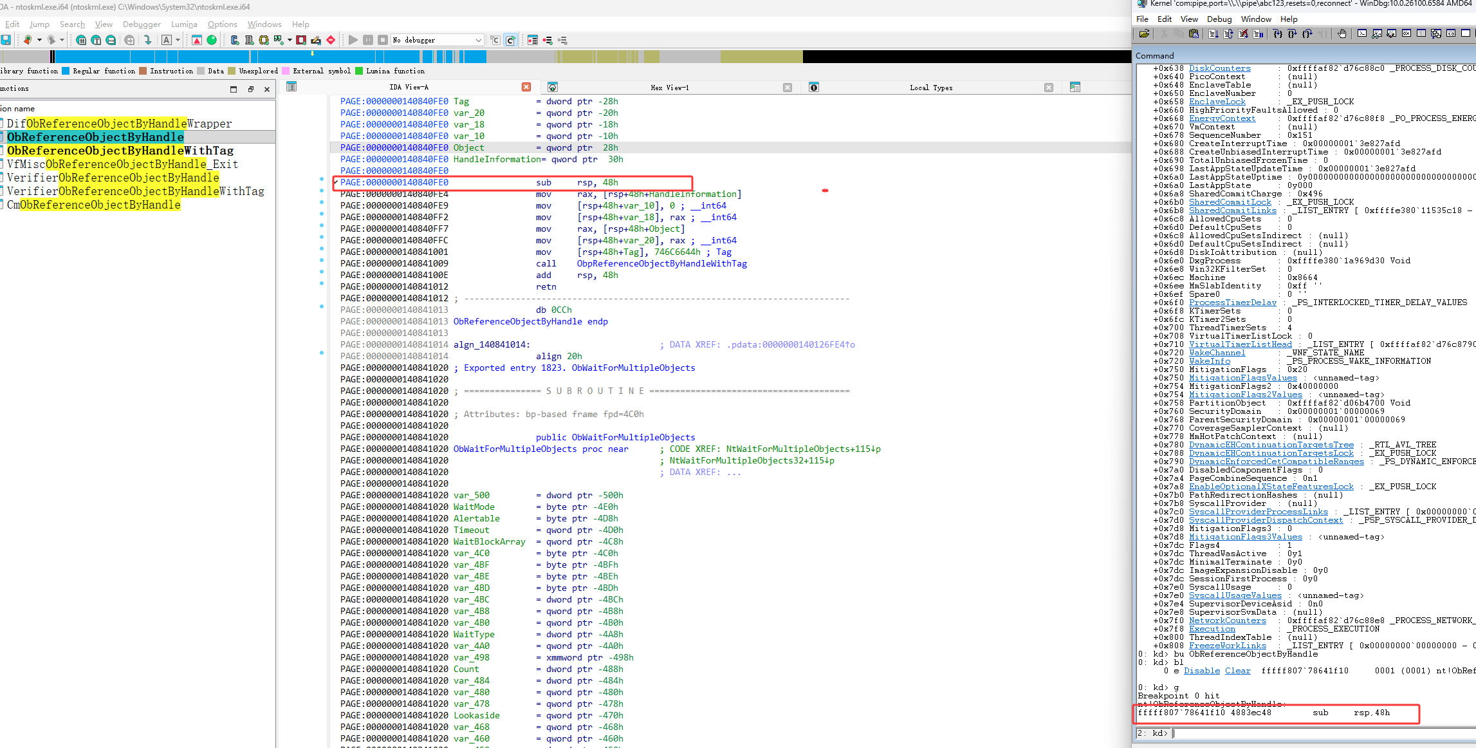Screen dimensions: 1476x748
Task: Expand dropdown arrow beside text search icon
Action: click(x=178, y=40)
